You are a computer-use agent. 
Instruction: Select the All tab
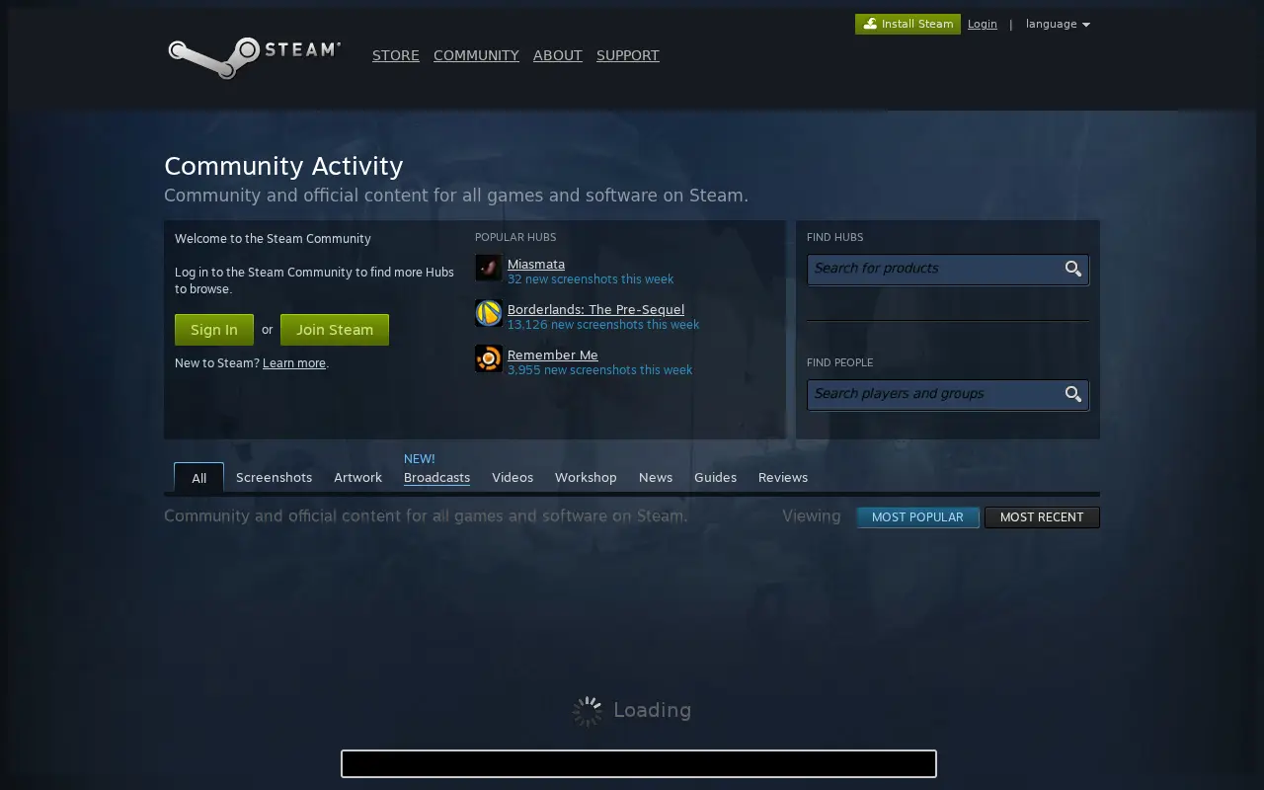point(198,478)
